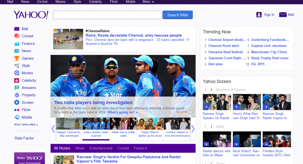Switch to the Entertainment stories tab
This screenshot has width=303, height=164.
click(101, 148)
